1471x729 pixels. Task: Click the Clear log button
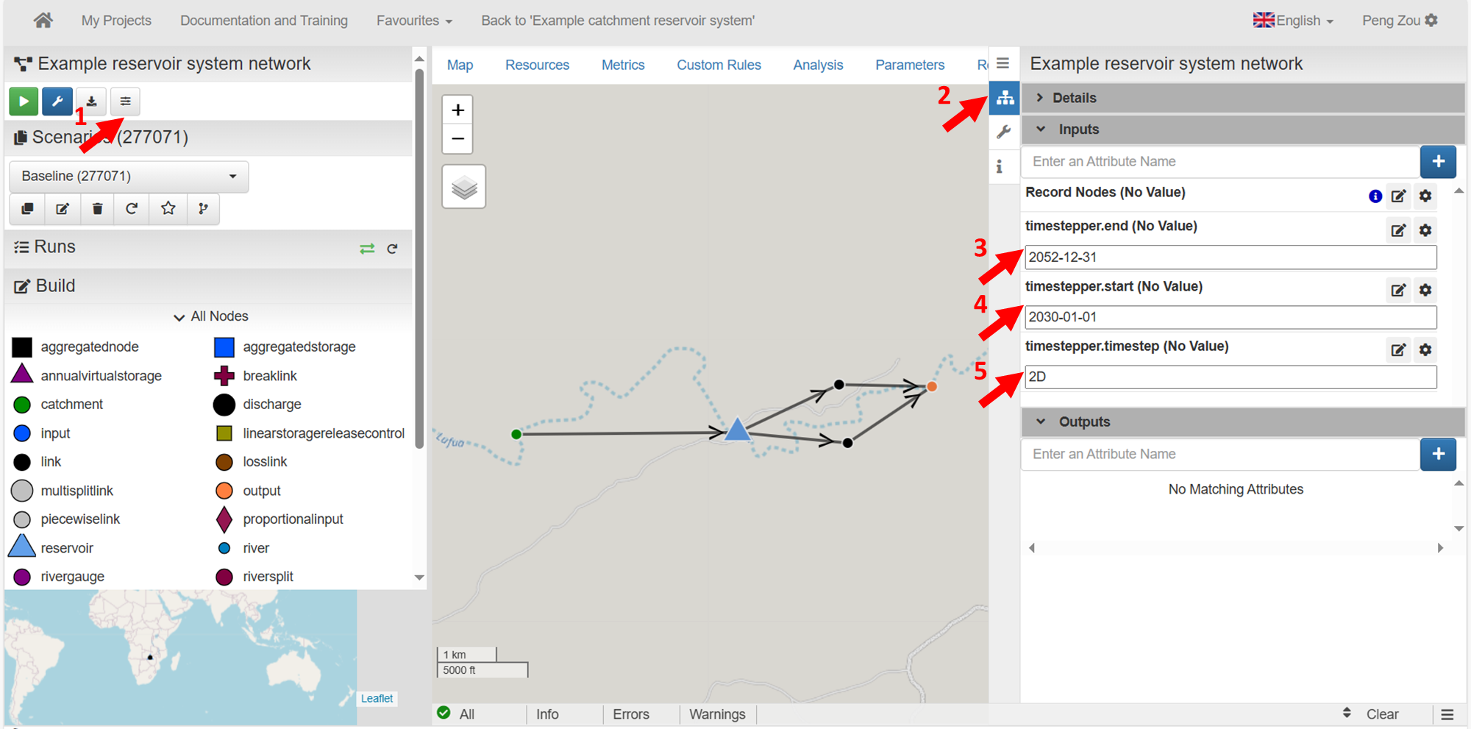pyautogui.click(x=1382, y=714)
